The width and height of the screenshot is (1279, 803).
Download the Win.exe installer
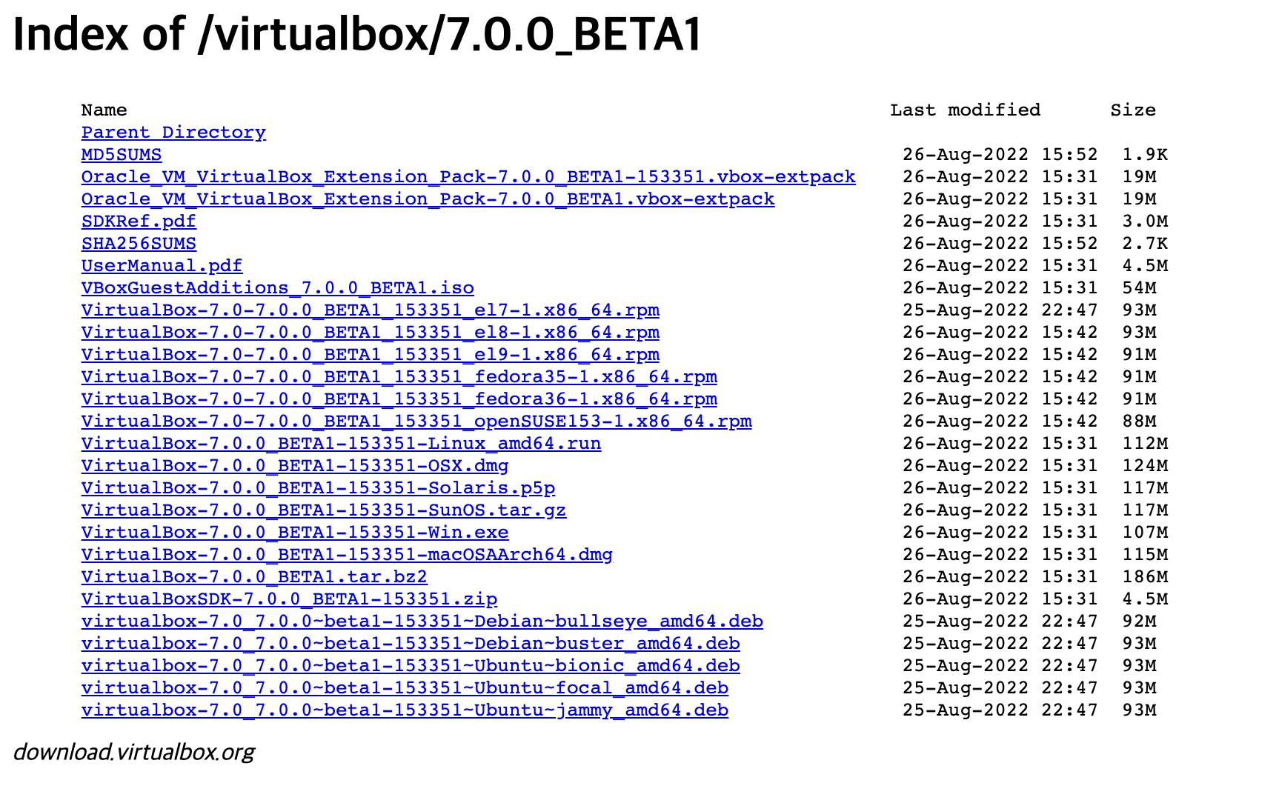point(295,533)
